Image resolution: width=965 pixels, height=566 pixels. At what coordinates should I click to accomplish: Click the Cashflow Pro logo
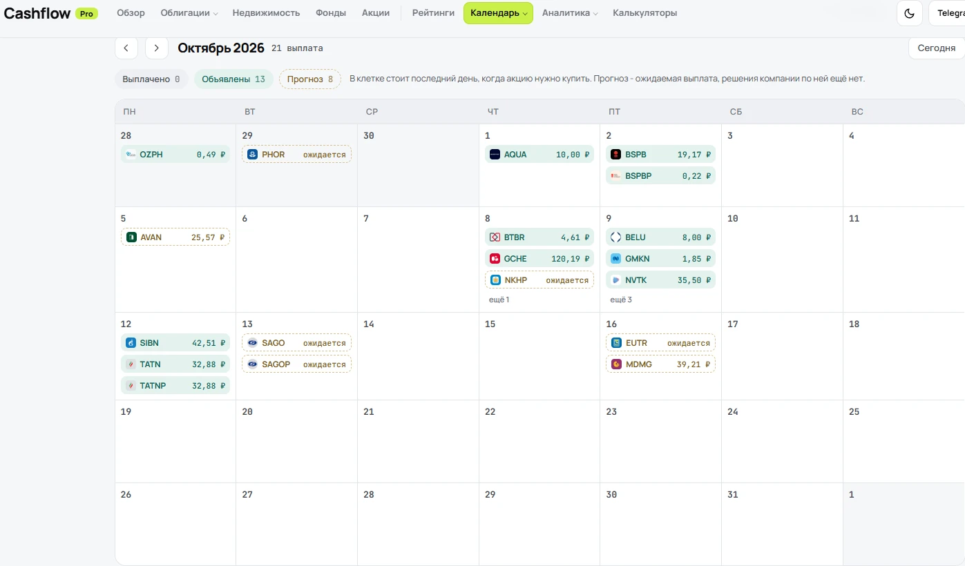point(51,13)
